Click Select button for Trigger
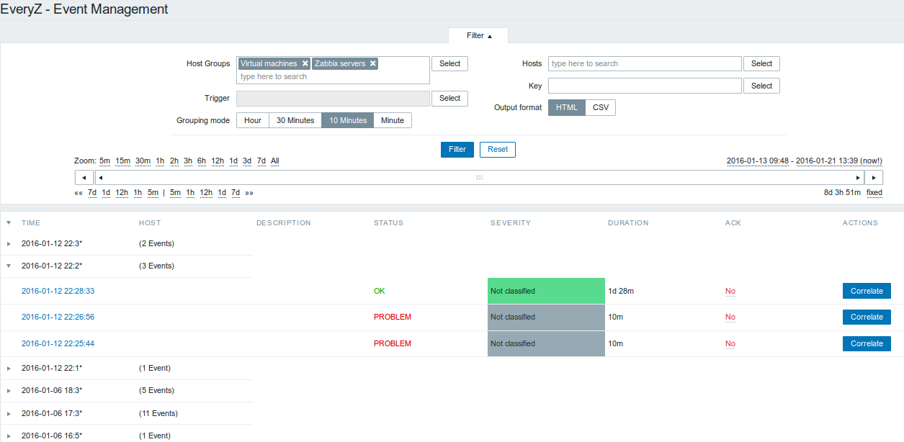The height and width of the screenshot is (442, 904). coord(450,98)
